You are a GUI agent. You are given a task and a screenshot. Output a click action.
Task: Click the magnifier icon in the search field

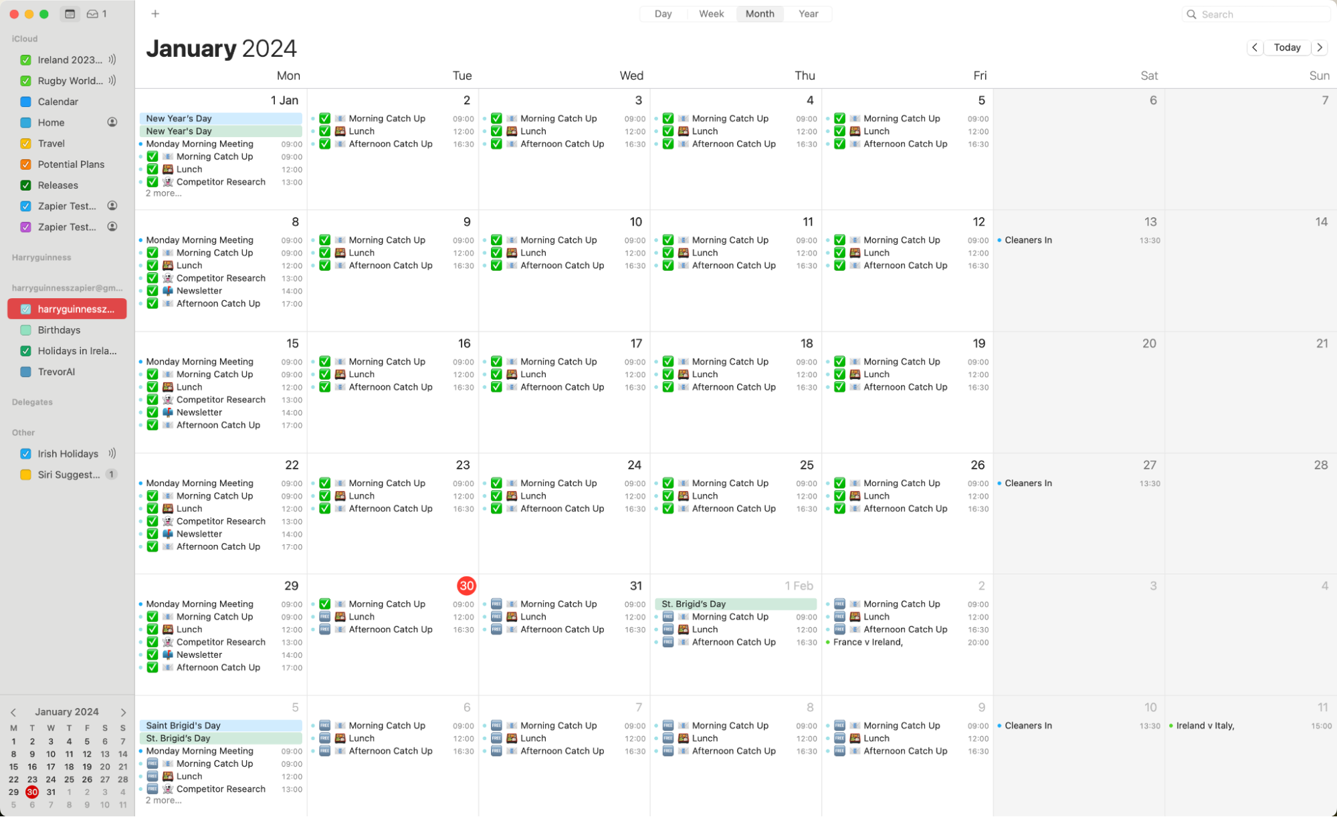tap(1191, 14)
